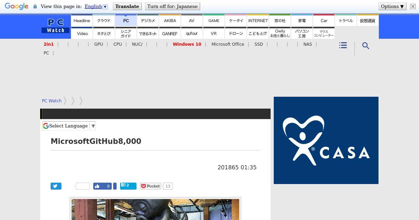Close the Google Translate bar
The height and width of the screenshot is (220, 419).
[x=413, y=6]
